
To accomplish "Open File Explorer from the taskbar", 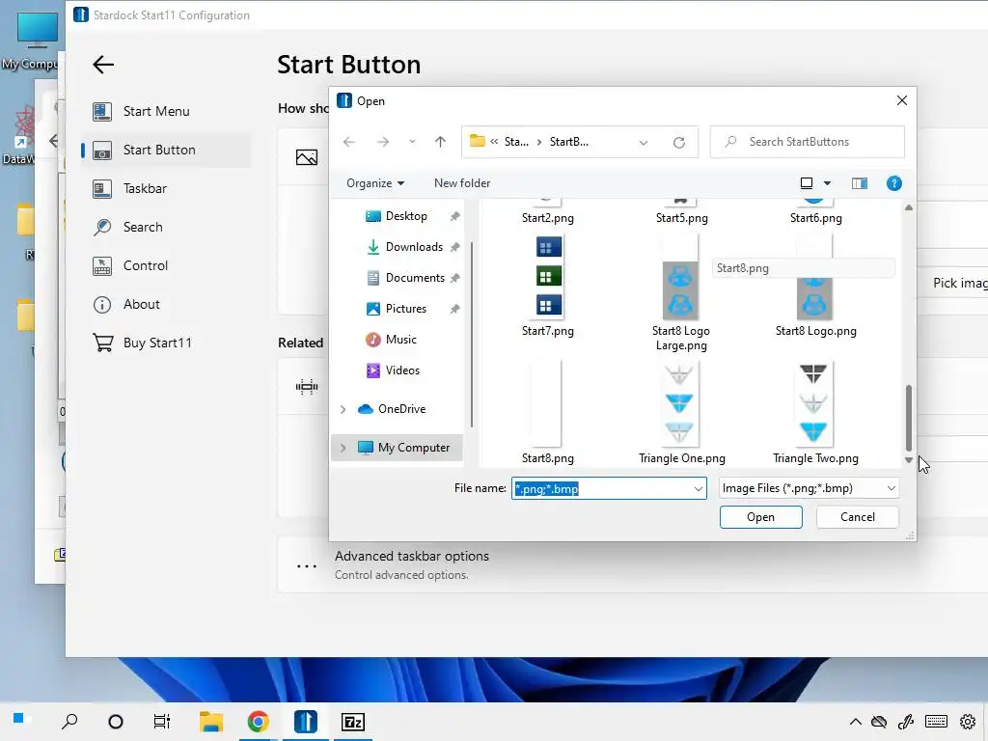I will tap(210, 722).
